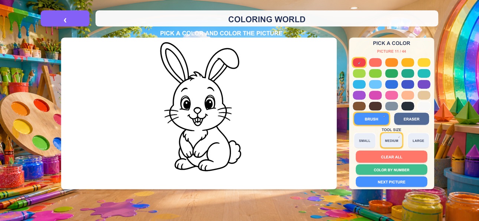Click the 'Tool Size' label
479x221 pixels.
tap(391, 130)
